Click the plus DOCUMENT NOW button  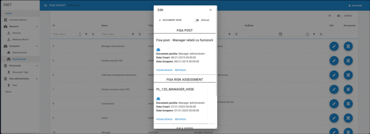point(170,20)
